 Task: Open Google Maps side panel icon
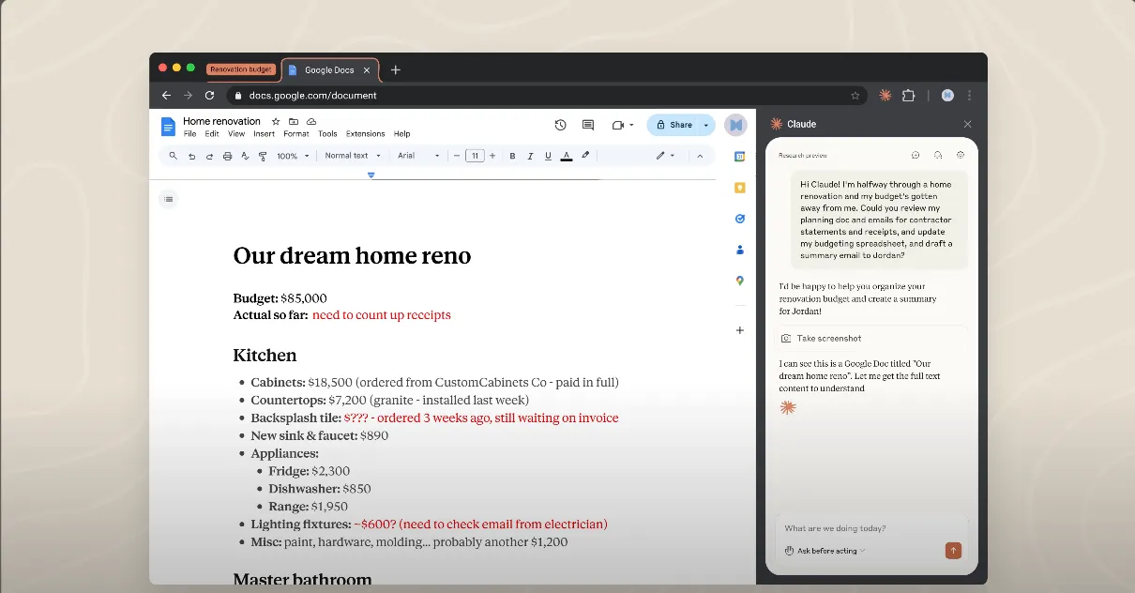point(740,281)
